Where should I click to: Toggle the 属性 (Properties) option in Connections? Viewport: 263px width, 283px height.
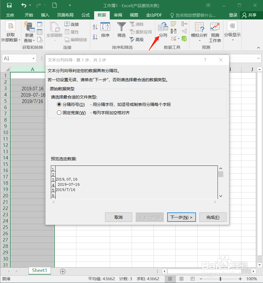tap(72, 32)
